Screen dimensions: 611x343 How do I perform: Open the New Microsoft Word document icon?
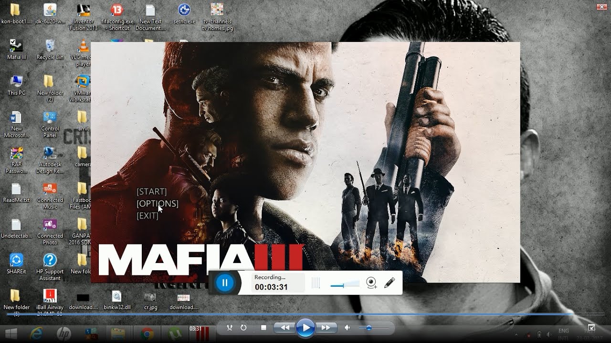[16, 124]
